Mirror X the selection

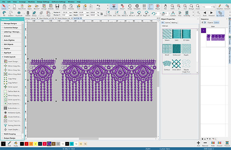(125, 13)
